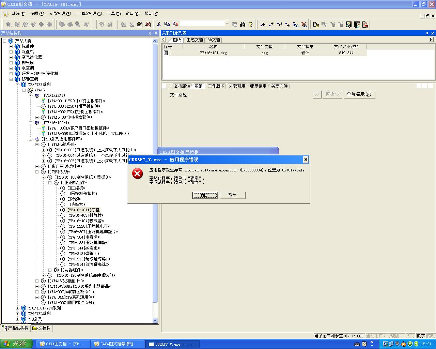Click the scissors Cut icon in toolbar
This screenshot has width=436, height=349.
click(159, 24)
